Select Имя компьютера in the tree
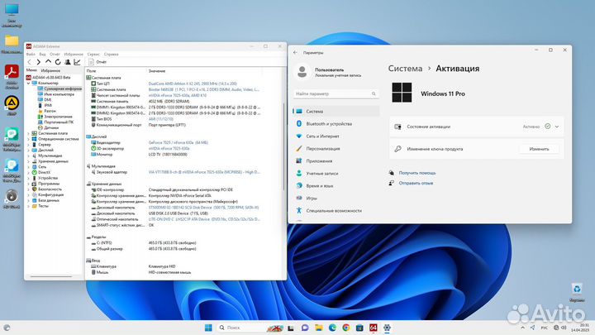This screenshot has height=335, width=595. tap(56, 94)
